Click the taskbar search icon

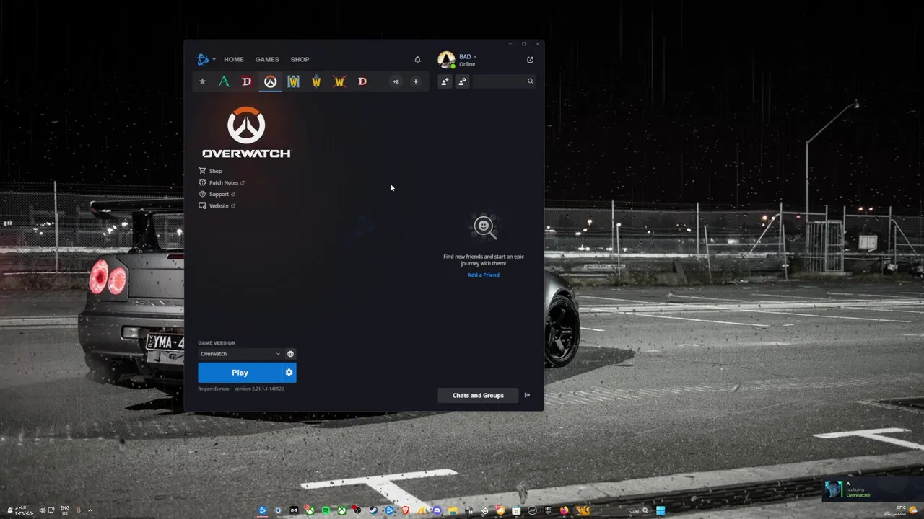coord(645,510)
